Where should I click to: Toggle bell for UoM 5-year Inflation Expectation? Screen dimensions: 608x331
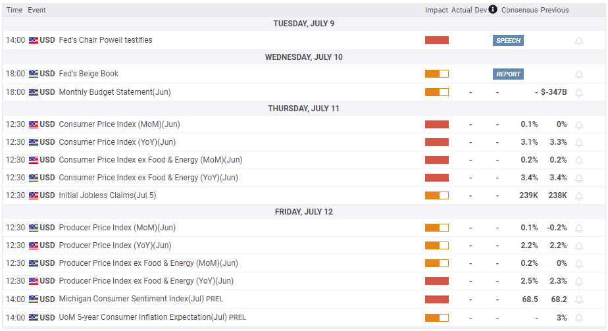579,318
